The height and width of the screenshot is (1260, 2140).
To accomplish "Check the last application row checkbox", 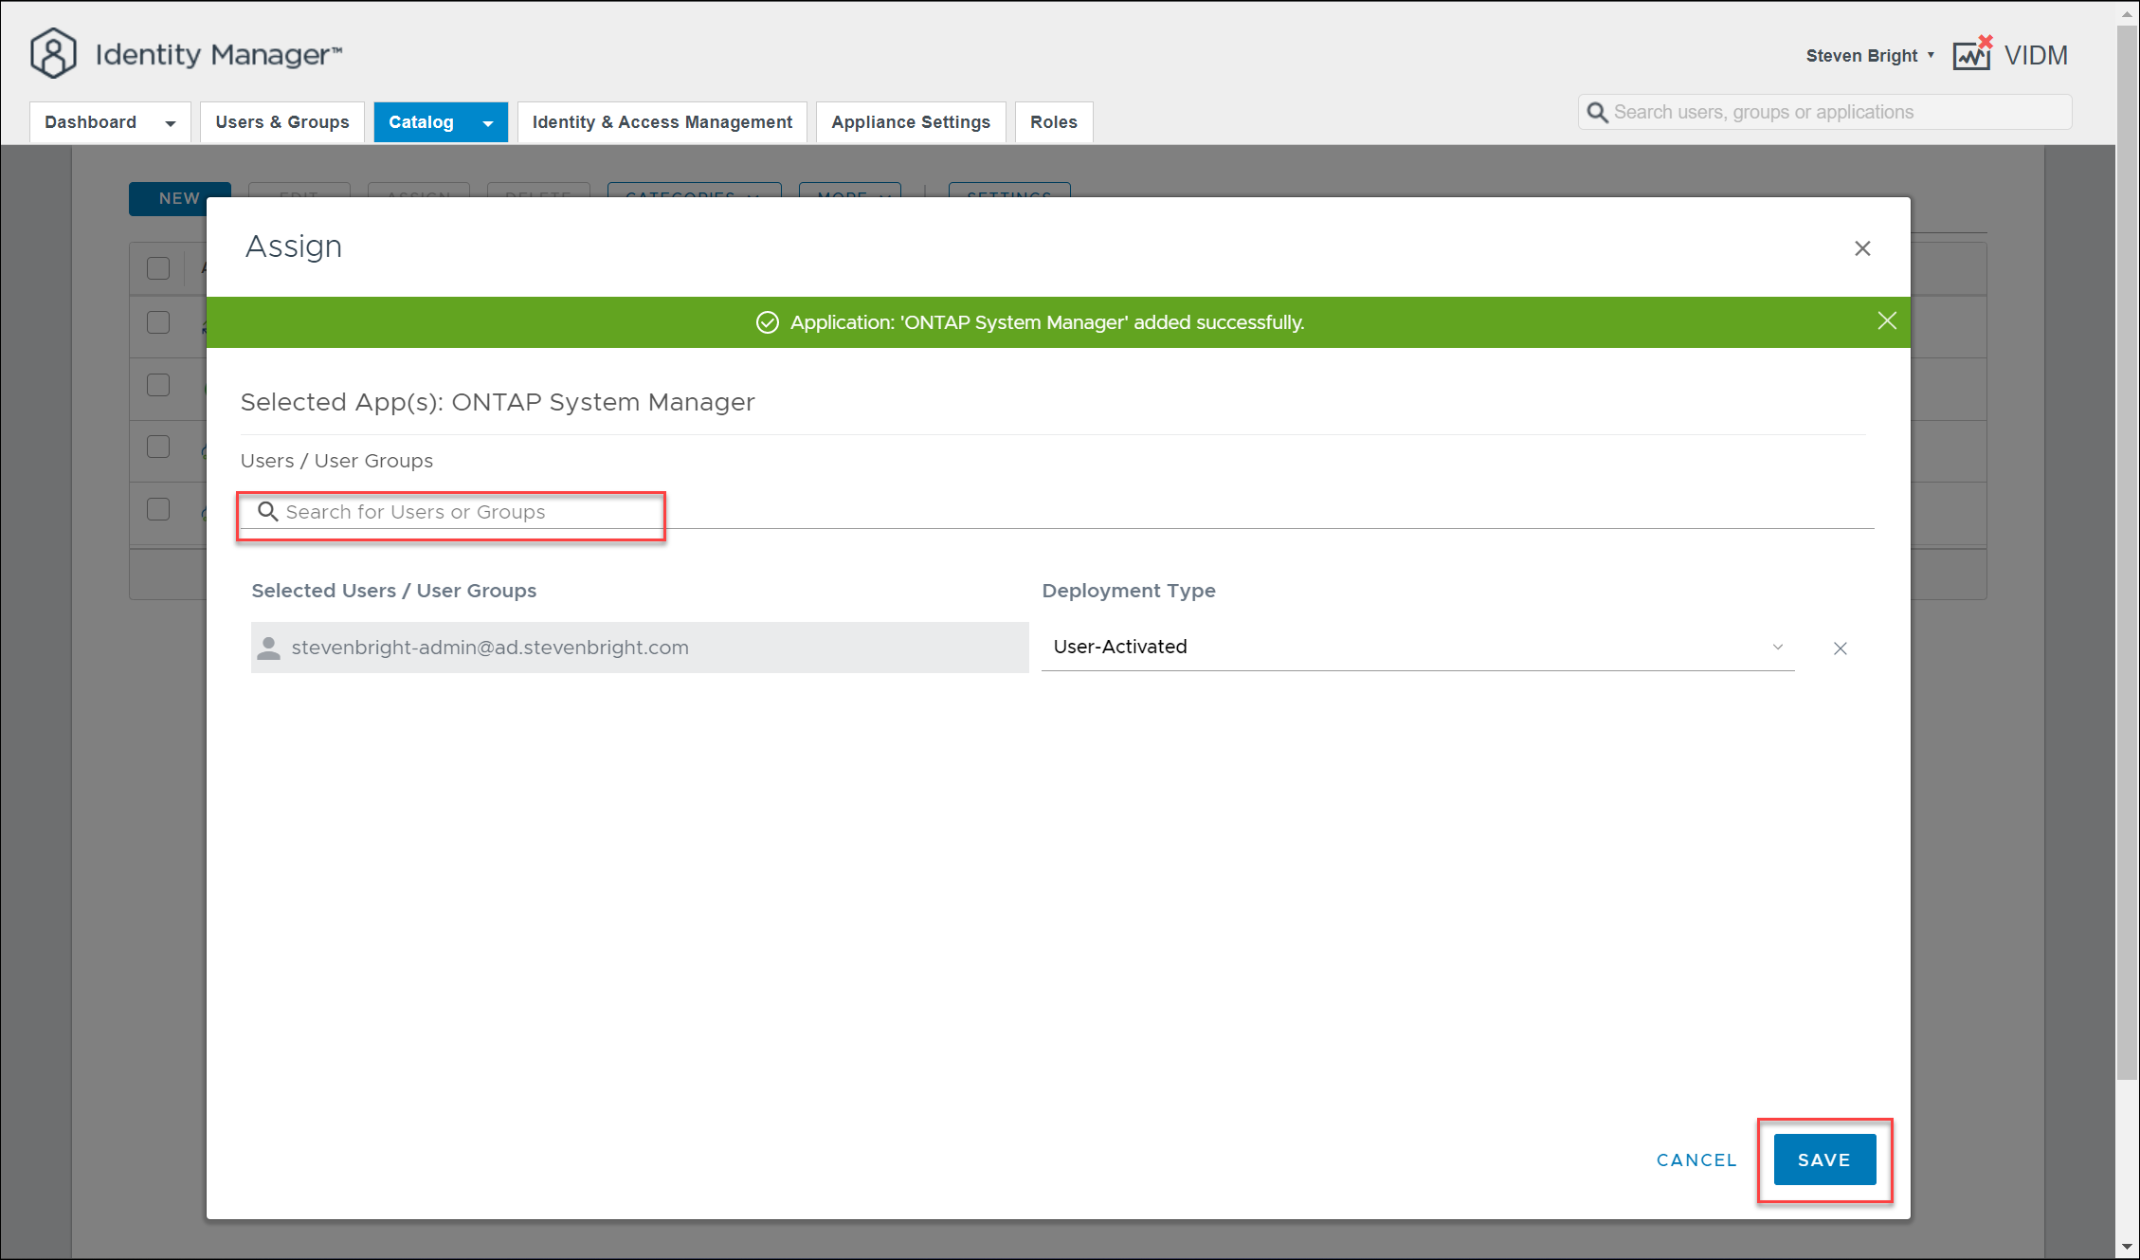I will (x=158, y=509).
